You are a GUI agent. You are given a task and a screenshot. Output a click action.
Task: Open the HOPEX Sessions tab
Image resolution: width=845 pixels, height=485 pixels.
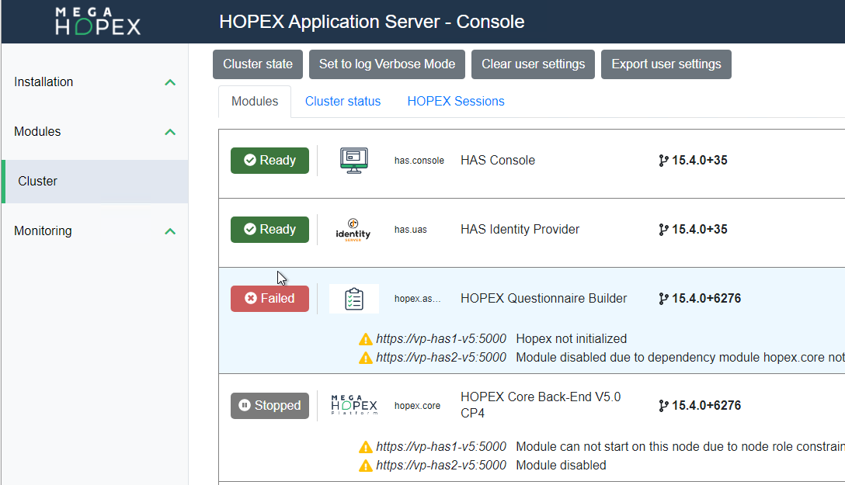pyautogui.click(x=456, y=102)
